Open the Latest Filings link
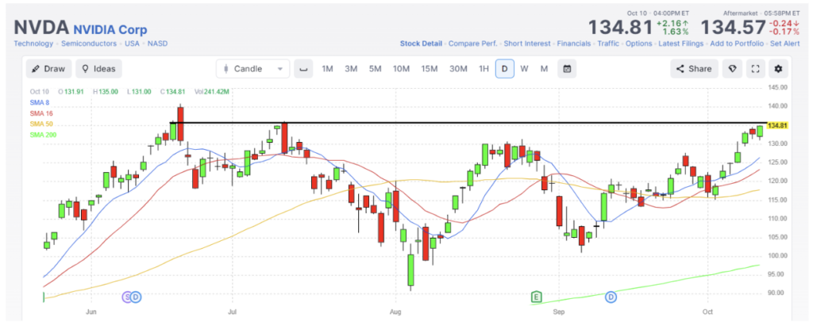The height and width of the screenshot is (329, 813). 680,44
